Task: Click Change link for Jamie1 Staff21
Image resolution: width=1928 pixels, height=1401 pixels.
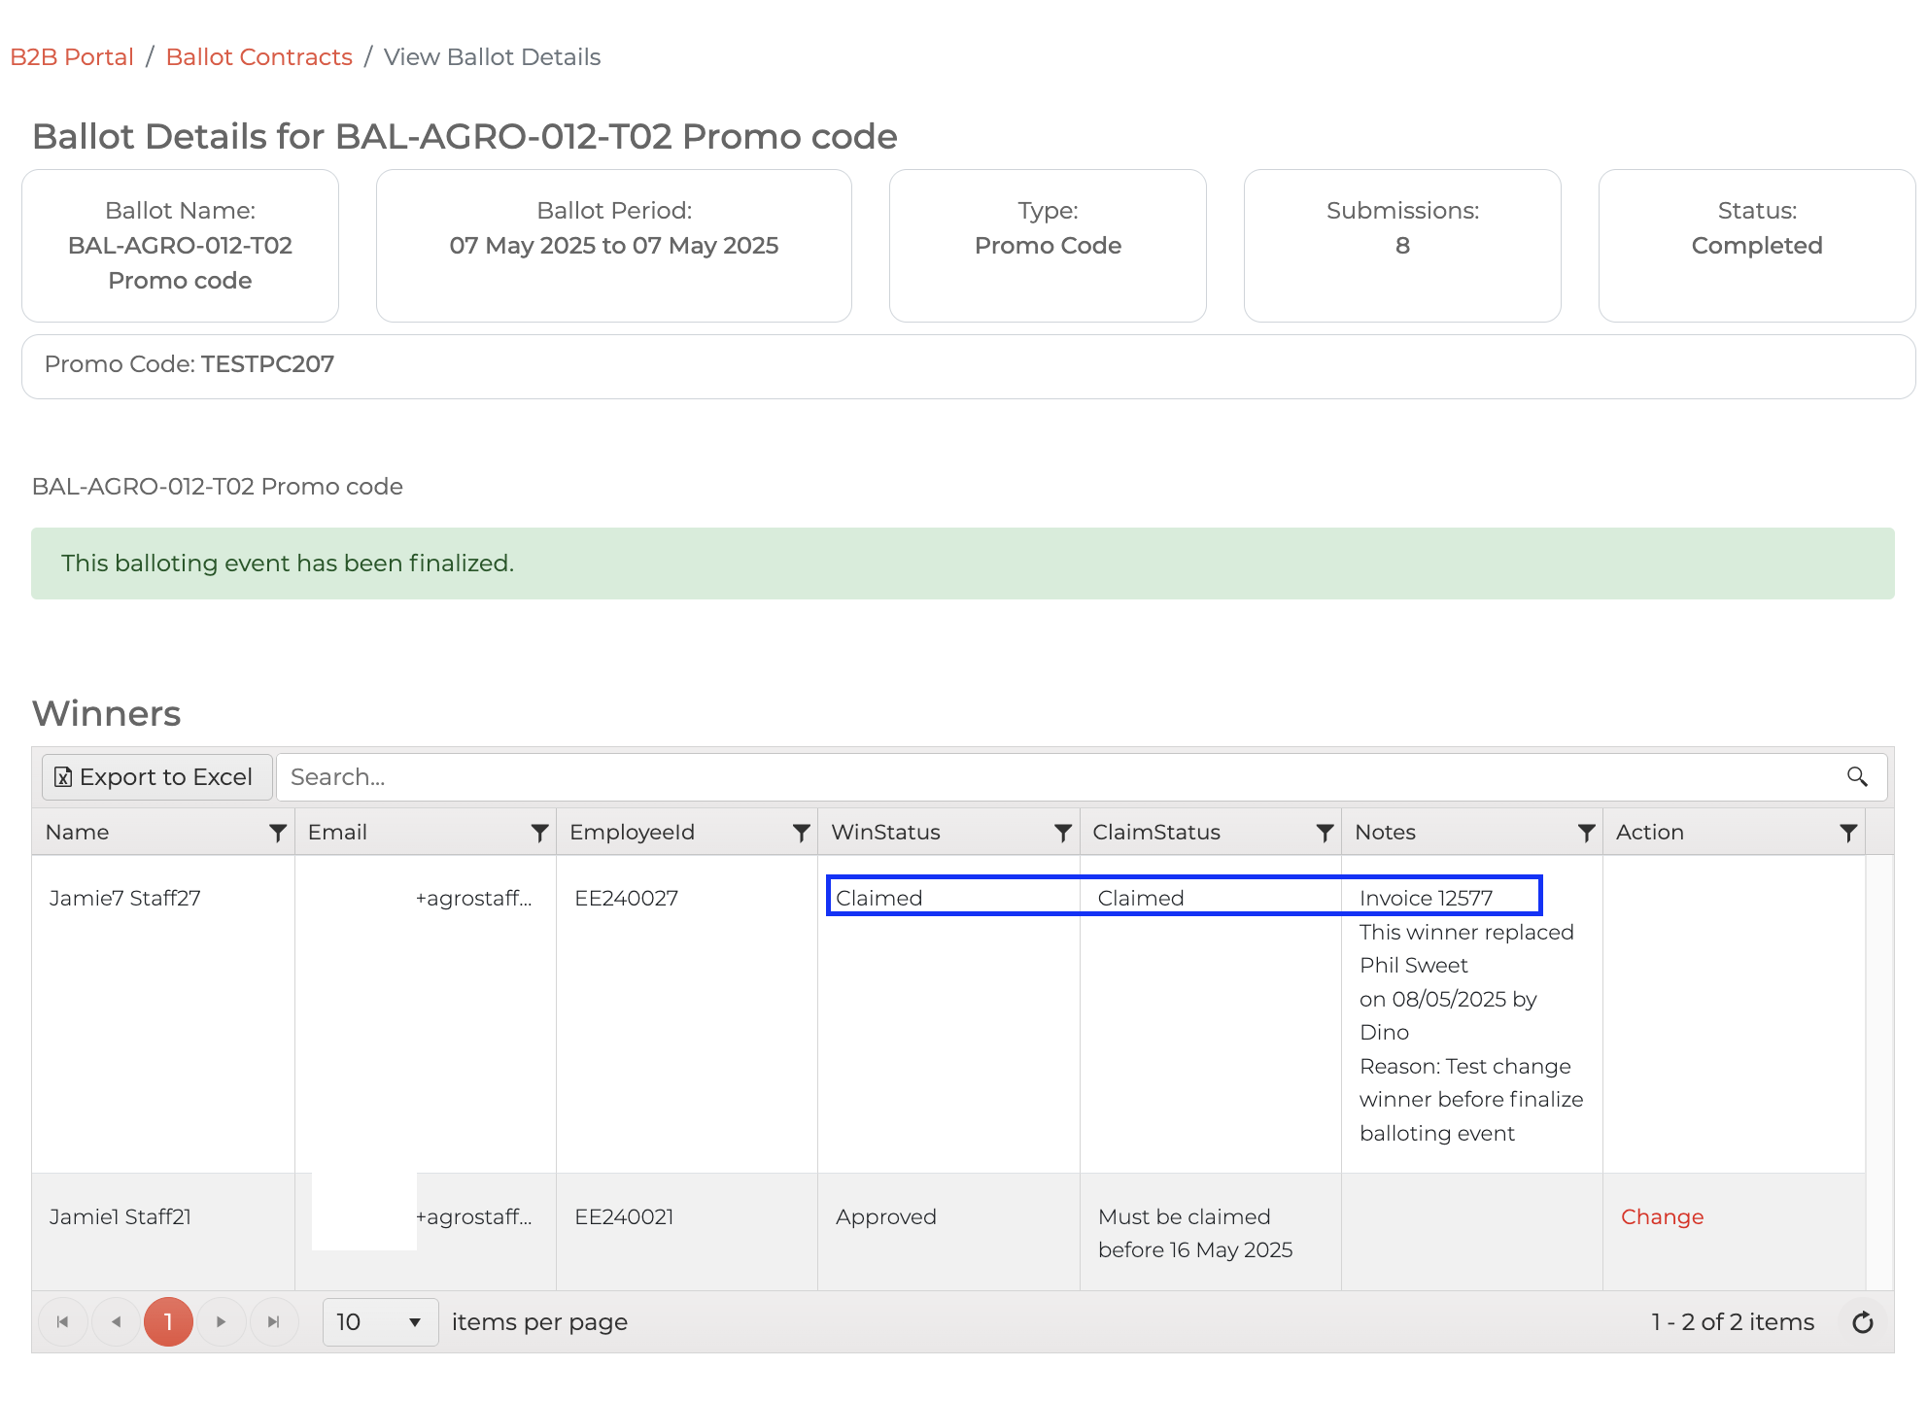Action: point(1662,1216)
